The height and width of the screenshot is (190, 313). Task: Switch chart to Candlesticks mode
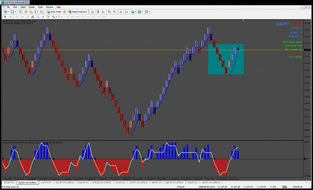pos(98,12)
